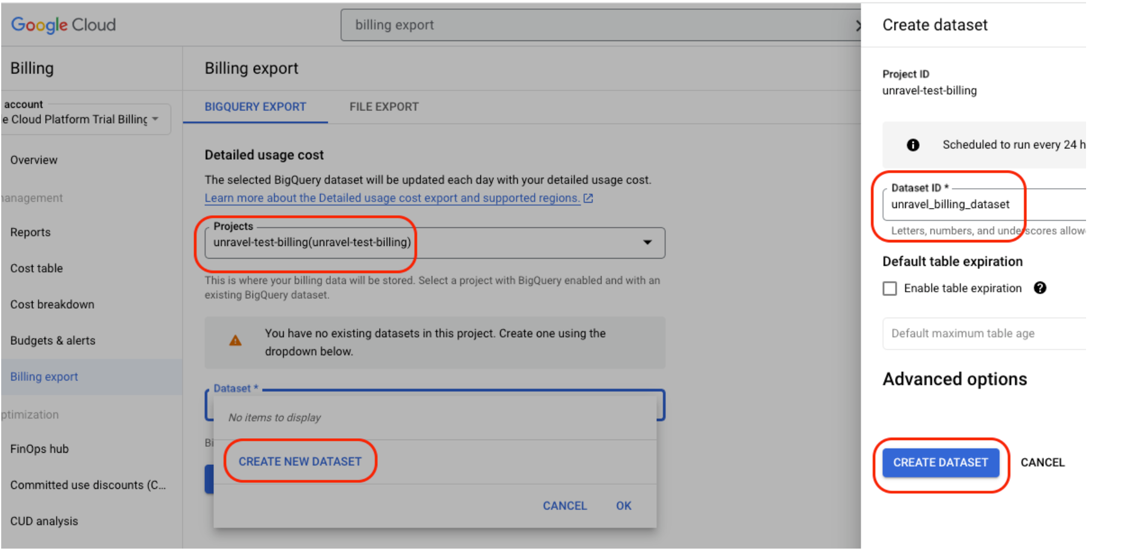The width and height of the screenshot is (1121, 551).
Task: Open the Projects dropdown
Action: coord(647,242)
